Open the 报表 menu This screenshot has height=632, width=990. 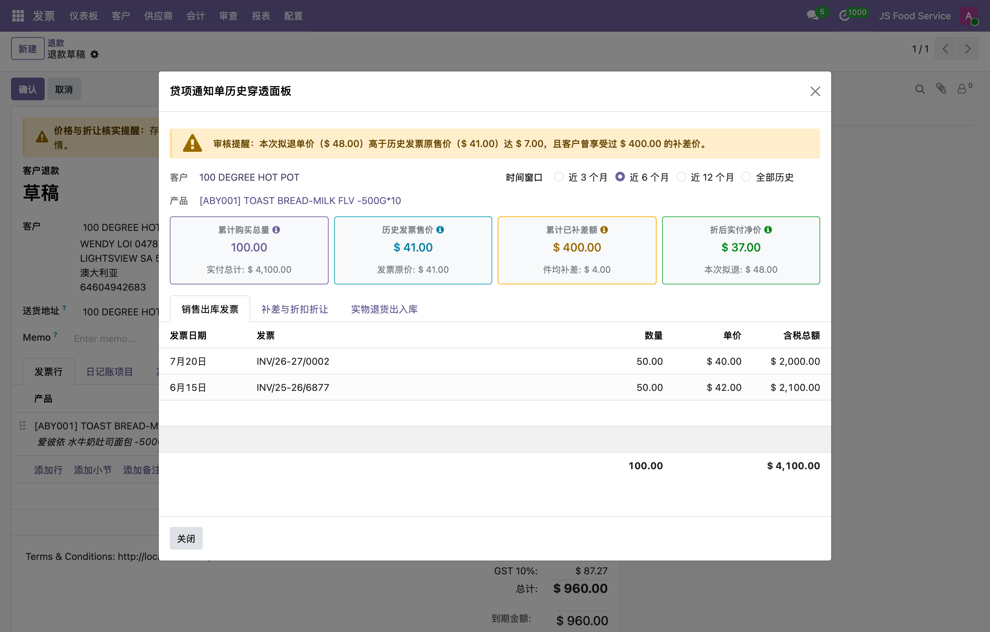(261, 15)
